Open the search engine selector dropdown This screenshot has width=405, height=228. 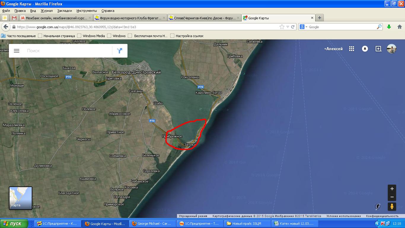pos(304,27)
